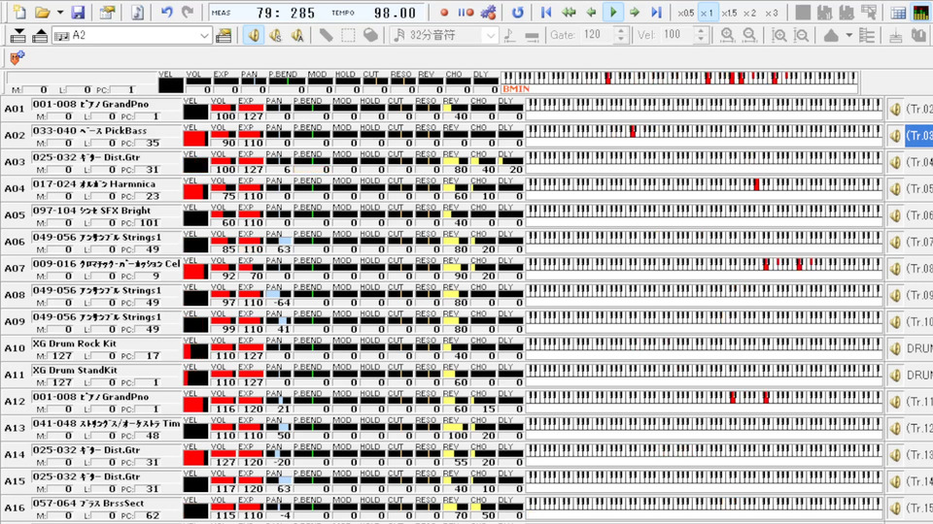Start playback with the Play button

(613, 13)
